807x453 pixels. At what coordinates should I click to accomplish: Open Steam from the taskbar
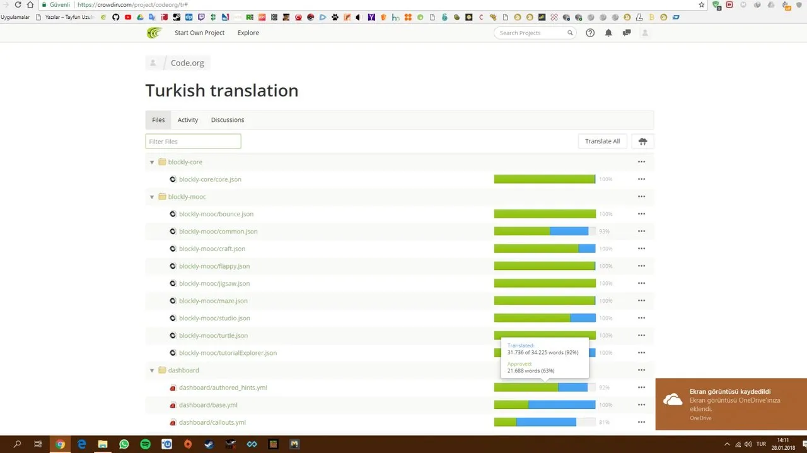(210, 444)
